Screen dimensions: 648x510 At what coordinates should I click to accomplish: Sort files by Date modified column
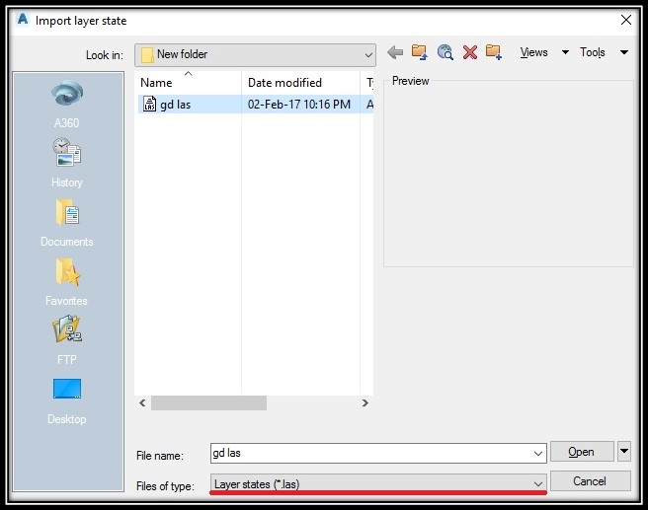[301, 83]
